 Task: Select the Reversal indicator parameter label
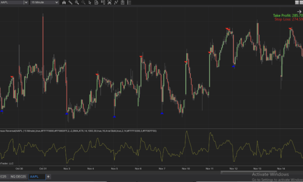(78, 131)
